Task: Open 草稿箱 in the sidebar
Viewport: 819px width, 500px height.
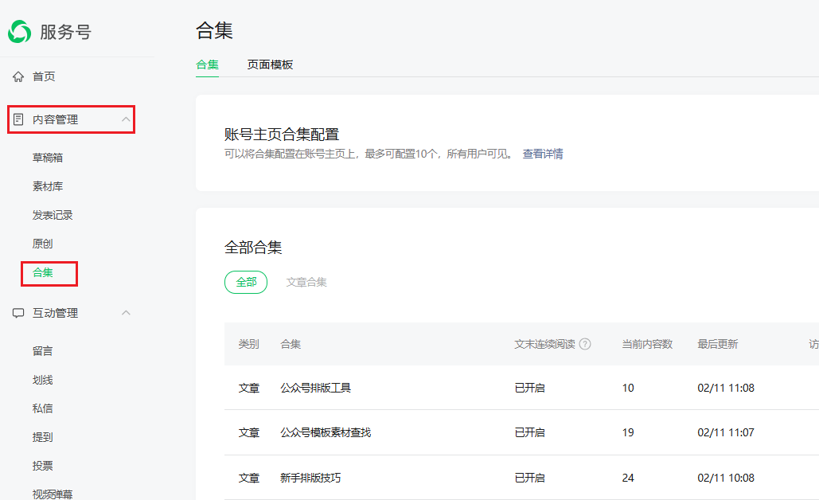Action: point(48,158)
